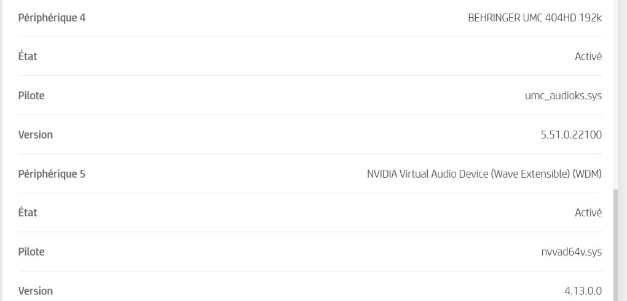The height and width of the screenshot is (301, 627).
Task: Click Activé status under Périphérique 4
Action: (x=588, y=56)
